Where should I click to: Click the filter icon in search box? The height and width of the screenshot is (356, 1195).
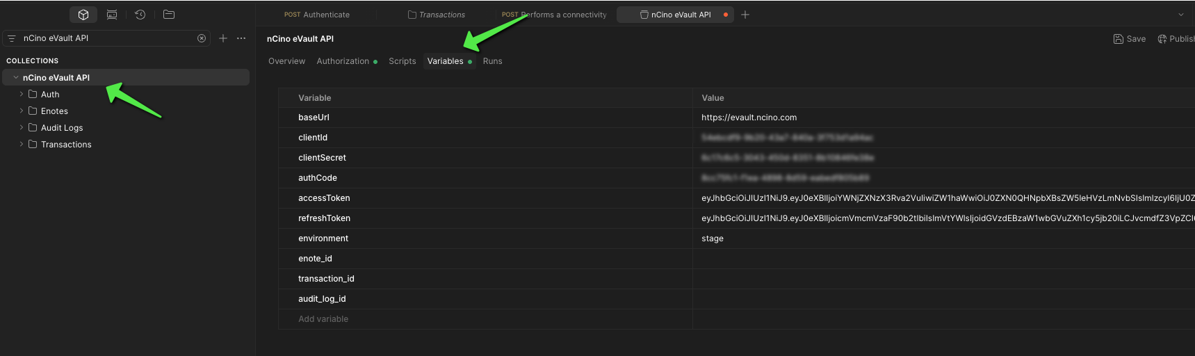[x=12, y=38]
